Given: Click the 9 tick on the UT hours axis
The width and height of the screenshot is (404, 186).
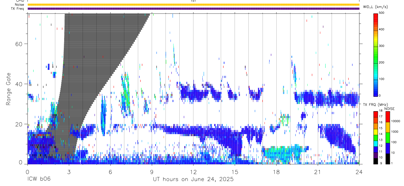Looking at the screenshot, I should click(152, 172).
